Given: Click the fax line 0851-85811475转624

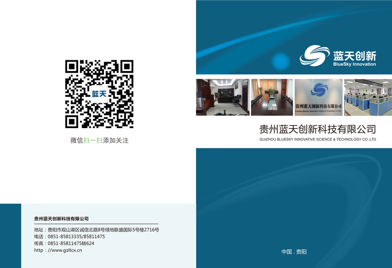Looking at the screenshot, I should (64, 243).
